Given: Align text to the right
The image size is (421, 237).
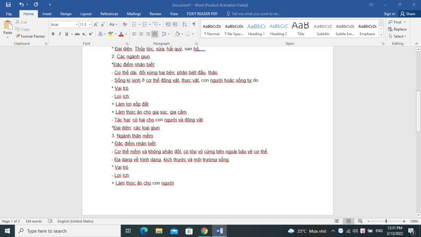Looking at the screenshot, I should click(148, 34).
